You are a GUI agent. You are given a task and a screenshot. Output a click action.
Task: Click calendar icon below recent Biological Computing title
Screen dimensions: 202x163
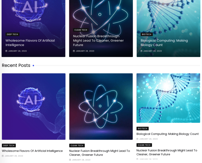click(138, 139)
